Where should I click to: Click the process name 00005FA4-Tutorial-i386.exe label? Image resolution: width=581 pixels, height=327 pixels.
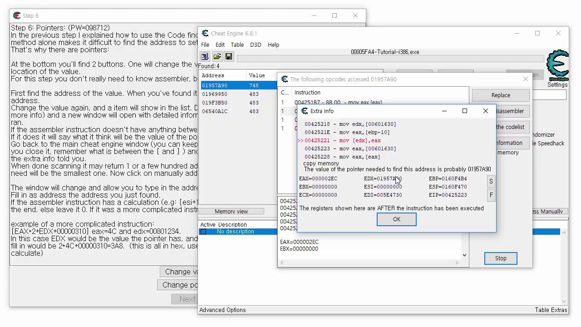coord(385,52)
